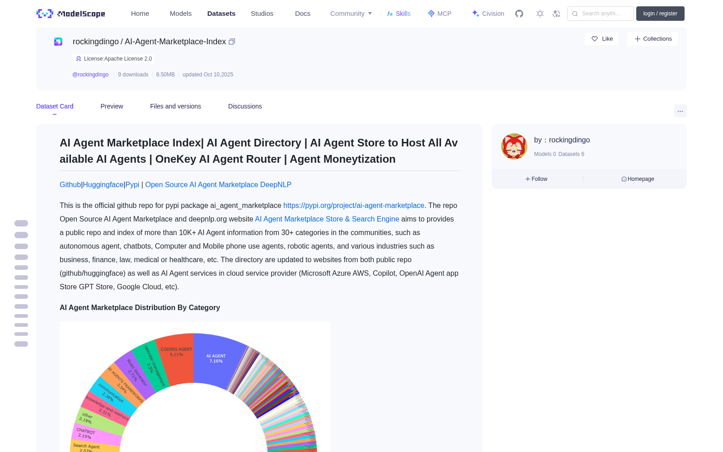Viewport: 723px width, 452px height.
Task: Click the MCP diamond icon
Action: click(x=431, y=14)
